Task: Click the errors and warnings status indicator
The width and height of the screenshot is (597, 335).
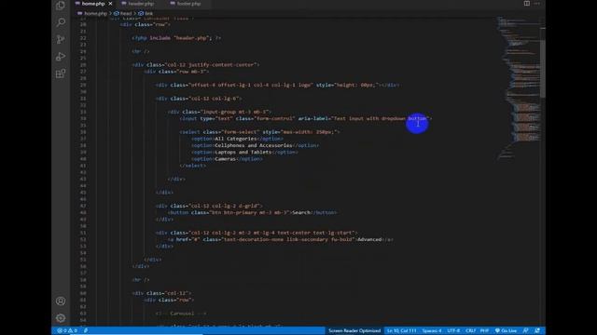Action: coord(67,331)
